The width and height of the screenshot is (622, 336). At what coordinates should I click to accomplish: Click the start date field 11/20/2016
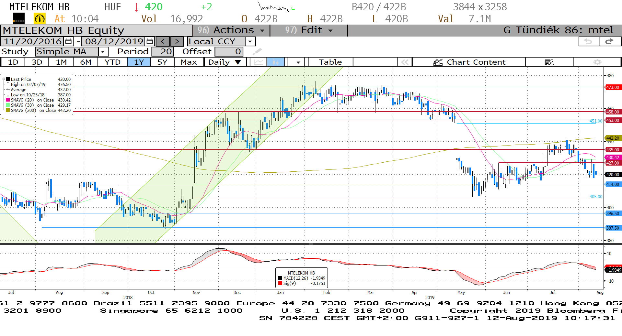[33, 41]
